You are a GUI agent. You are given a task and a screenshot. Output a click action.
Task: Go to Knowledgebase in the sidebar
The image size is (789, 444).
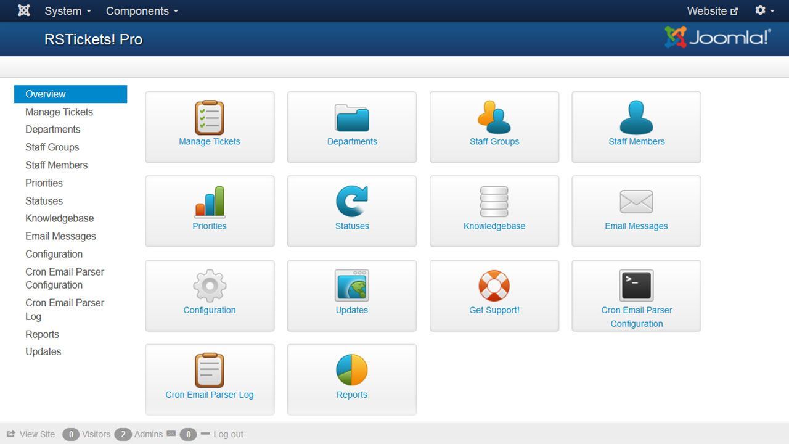[60, 218]
